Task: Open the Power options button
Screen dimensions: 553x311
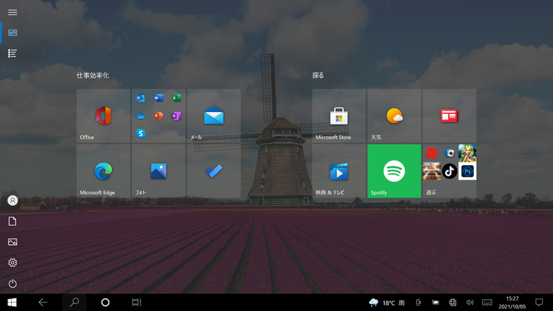Action: (x=12, y=283)
